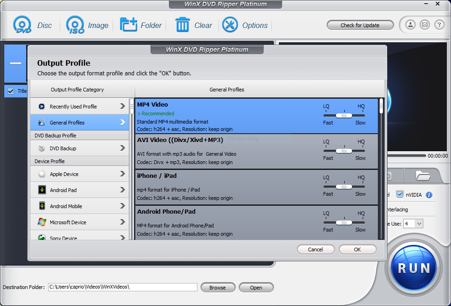
Task: Expand Android Pad arrow
Action: 122,190
